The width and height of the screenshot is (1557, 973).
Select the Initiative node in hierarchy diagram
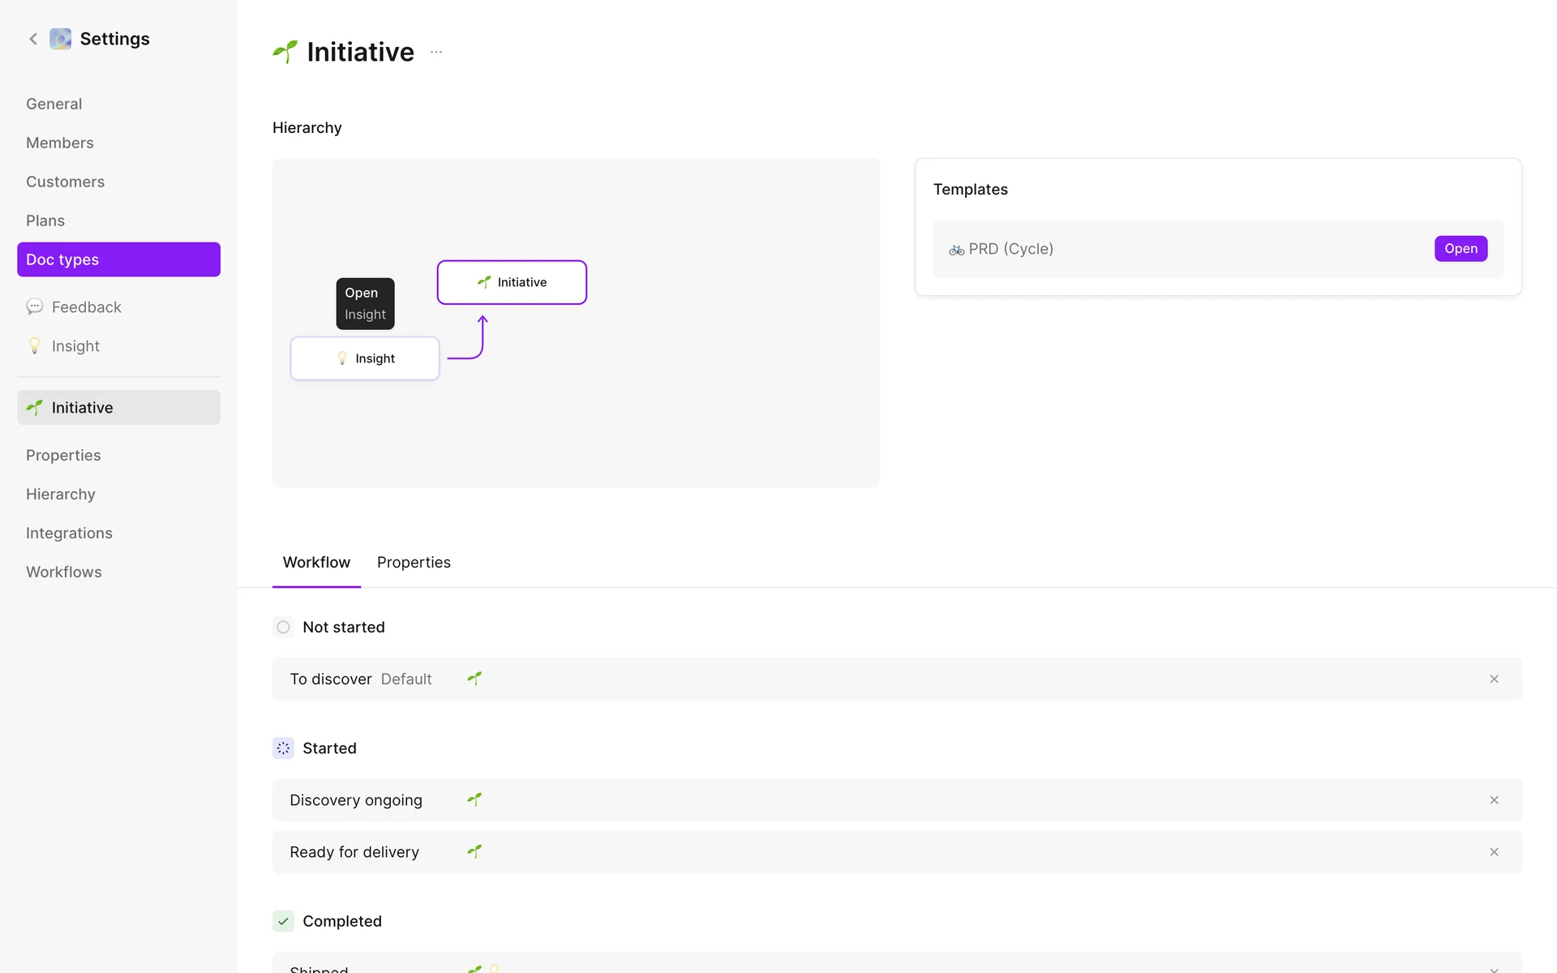click(x=512, y=282)
